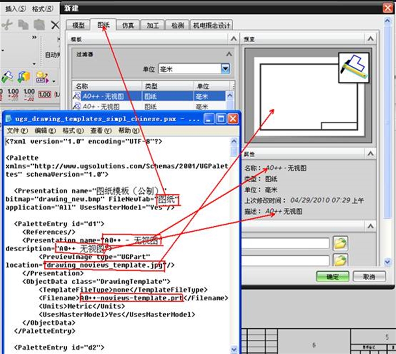This screenshot has height=354, width=396.
Task: Click the 3D model with green check icon
Action: [x=24, y=77]
